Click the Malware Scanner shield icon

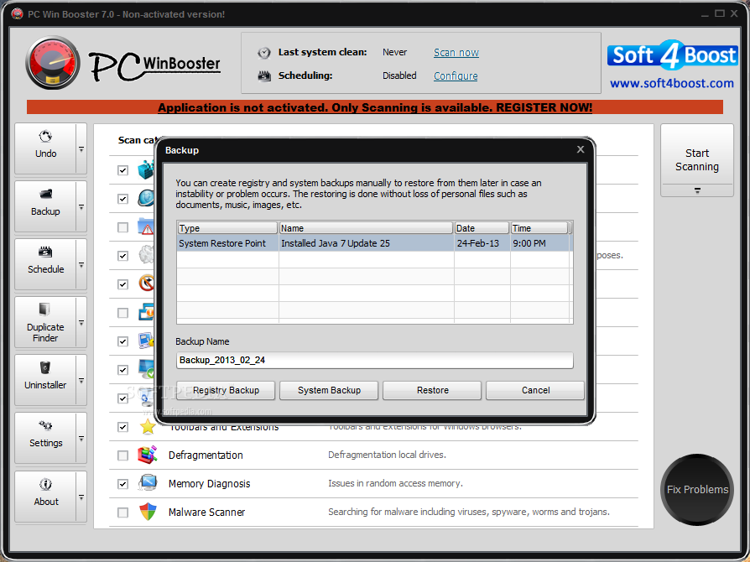coord(148,512)
